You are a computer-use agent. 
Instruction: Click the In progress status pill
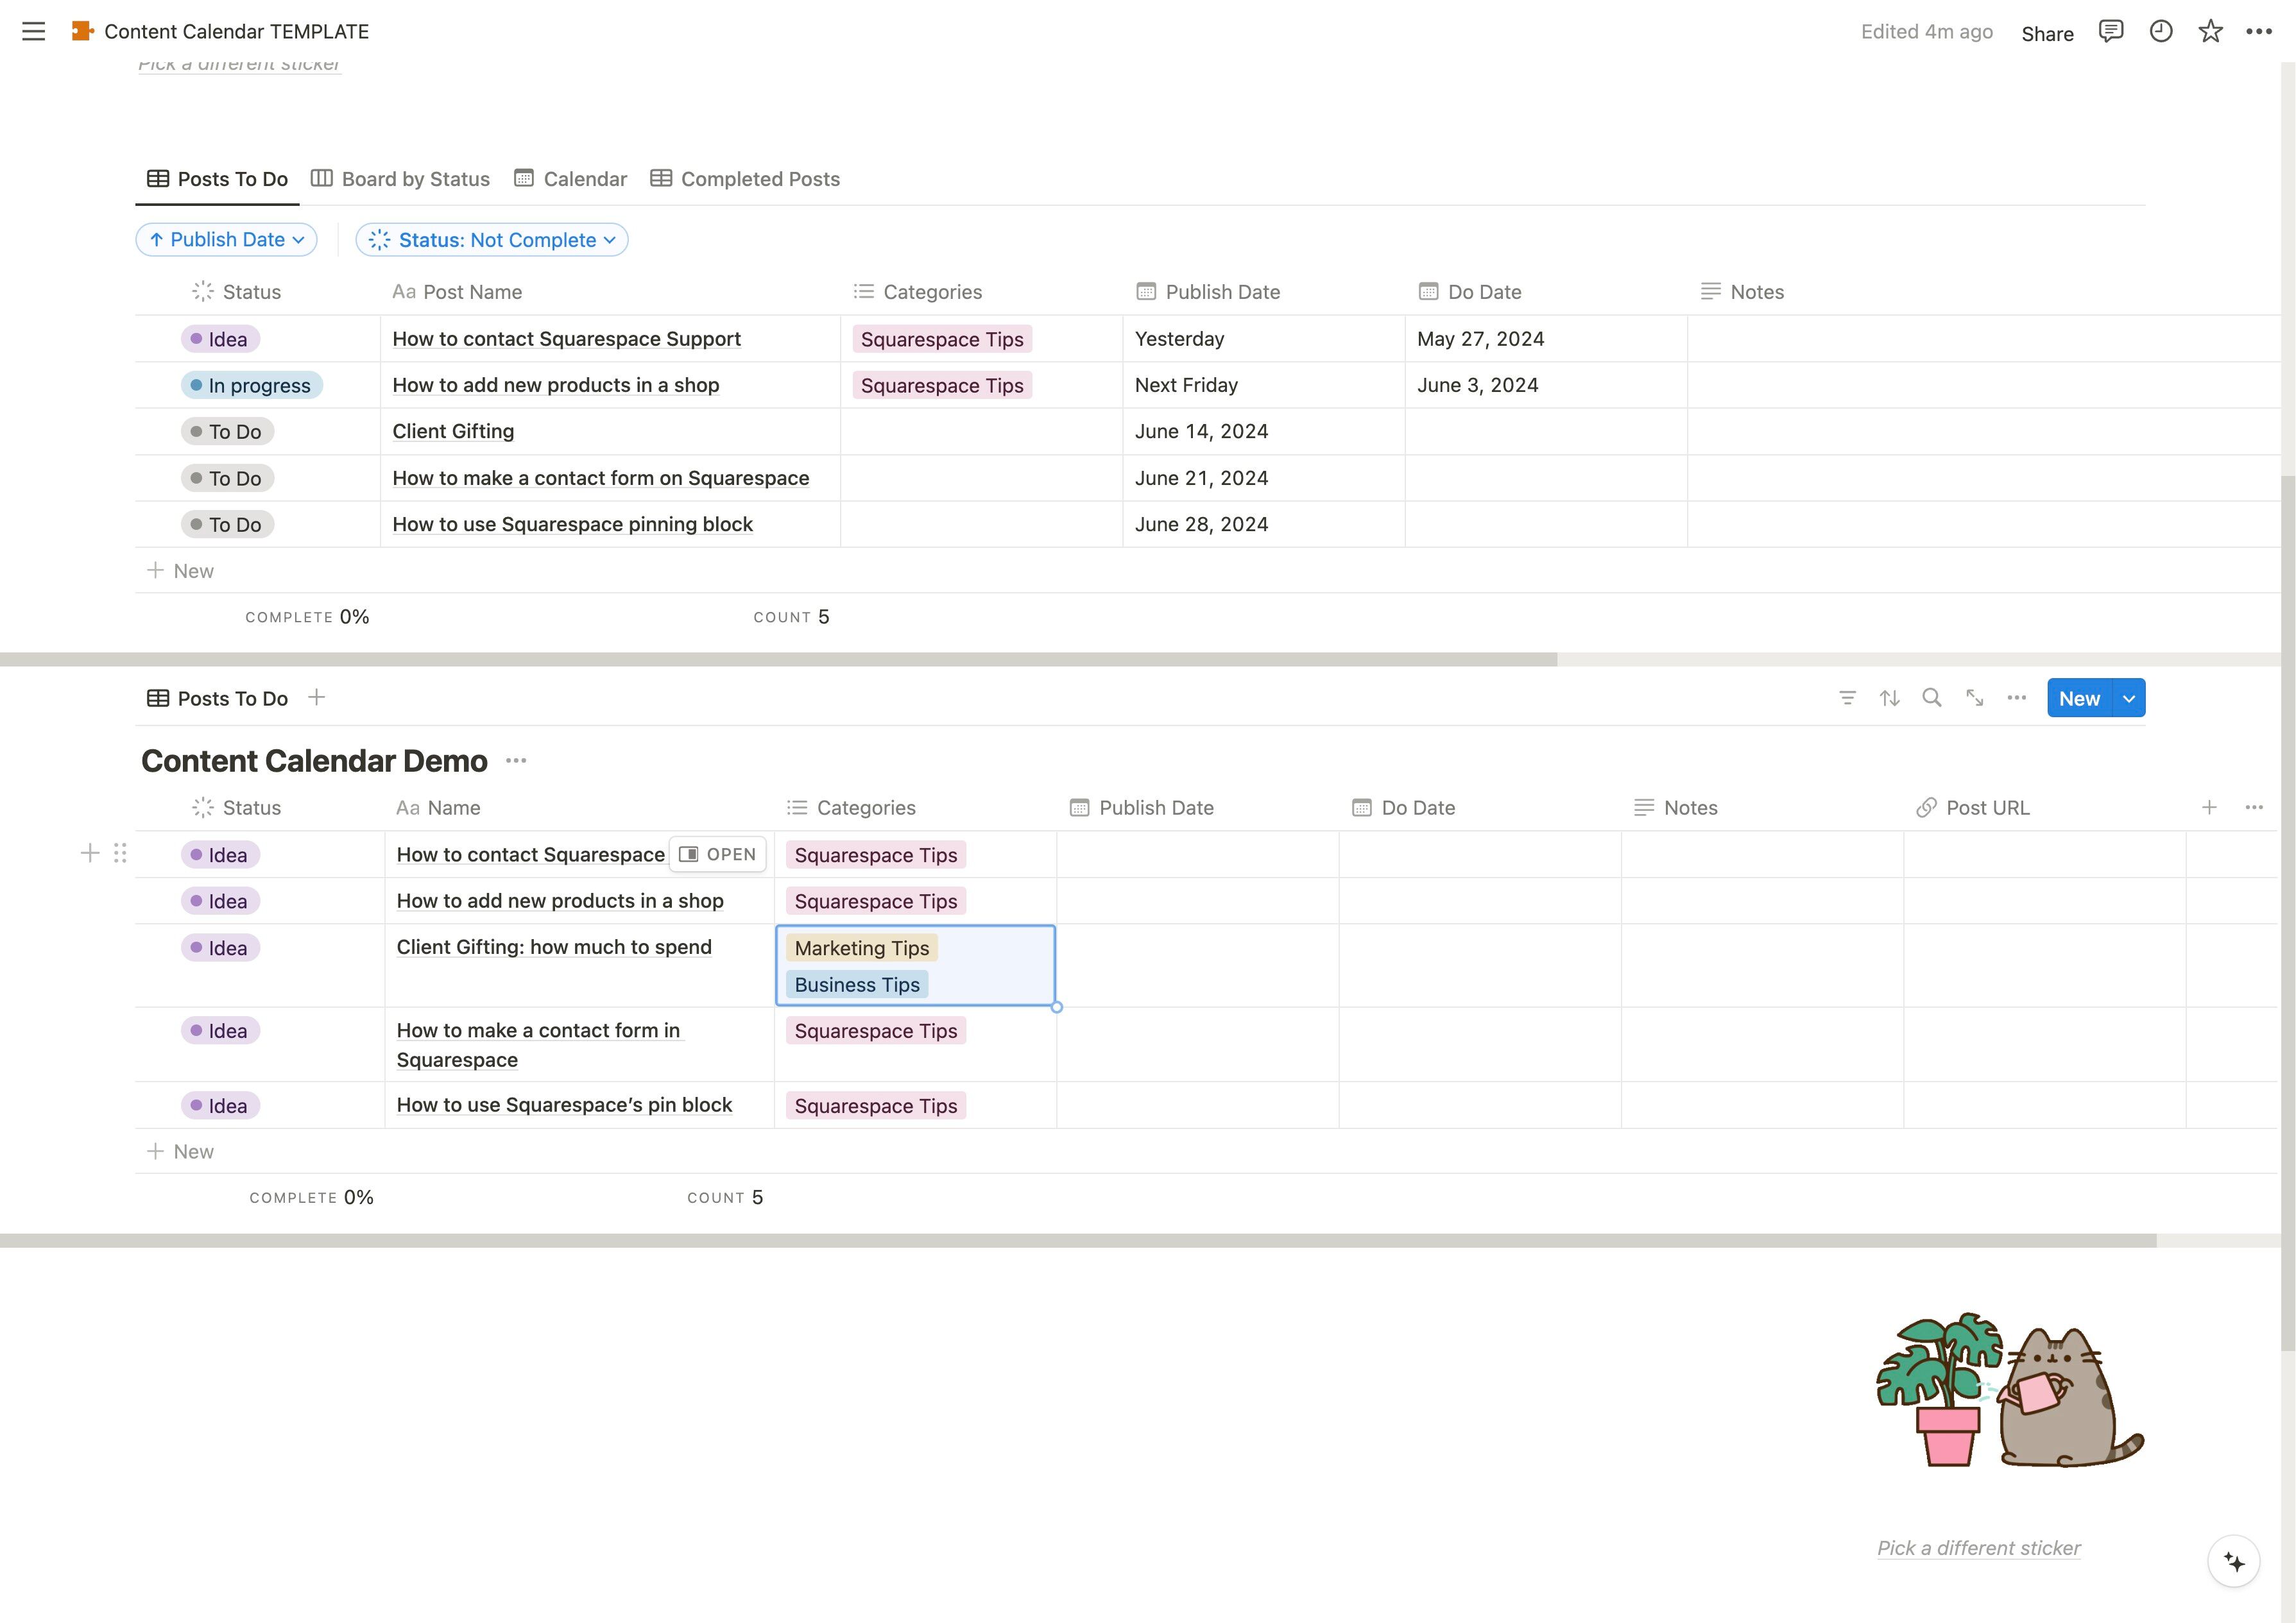252,386
